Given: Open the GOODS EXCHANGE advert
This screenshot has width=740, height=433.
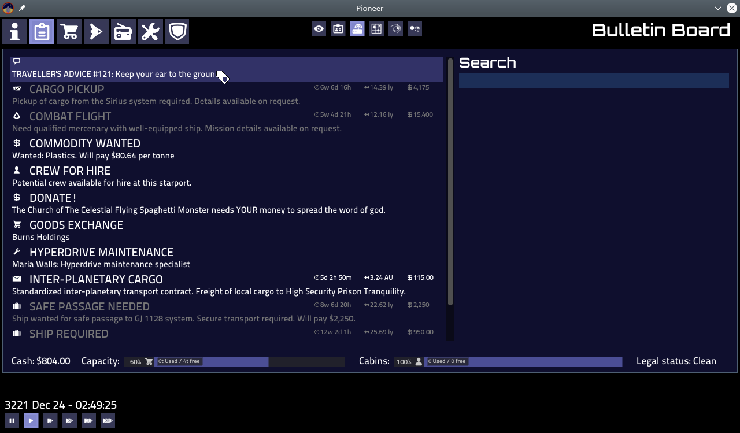Looking at the screenshot, I should [227, 231].
